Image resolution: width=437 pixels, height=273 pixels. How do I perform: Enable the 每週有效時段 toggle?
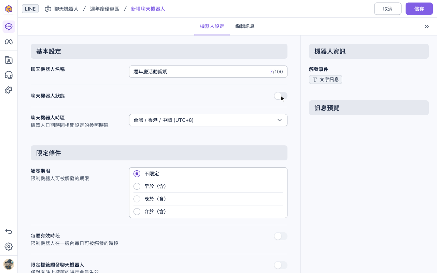281,236
